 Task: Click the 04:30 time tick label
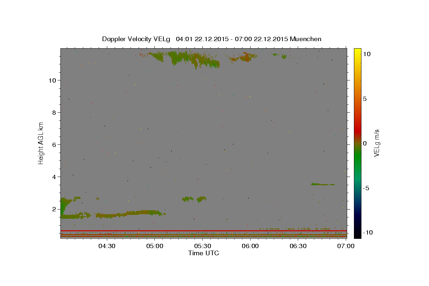pyautogui.click(x=107, y=246)
